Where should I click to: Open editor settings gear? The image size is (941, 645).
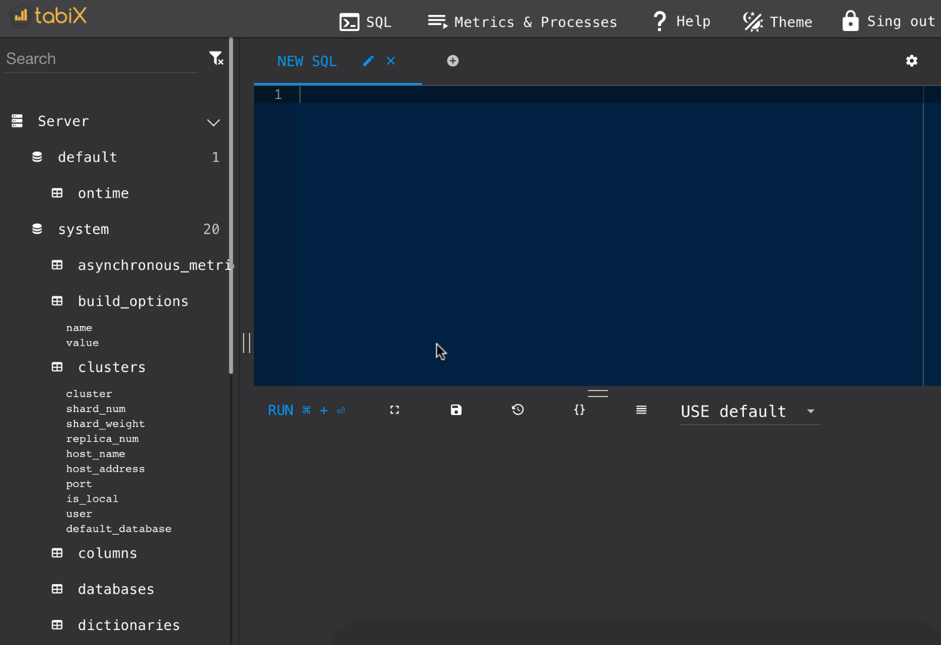point(911,61)
